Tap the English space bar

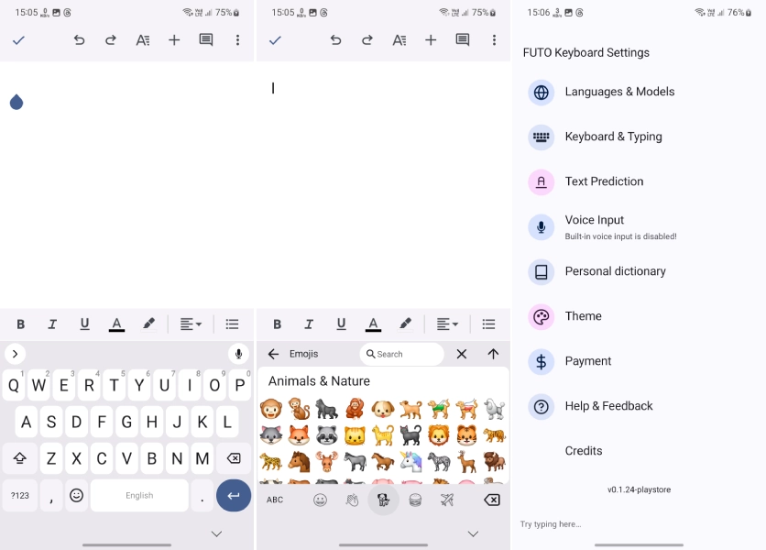click(x=139, y=495)
